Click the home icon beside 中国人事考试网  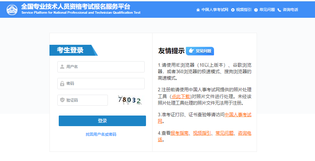tap(198, 10)
